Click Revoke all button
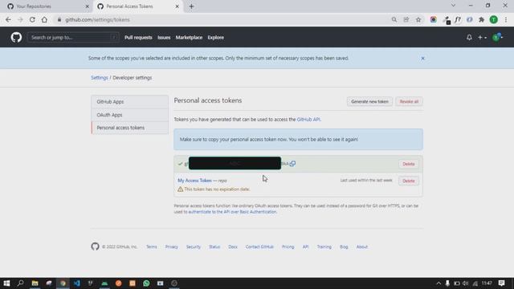514x289 pixels. tap(409, 102)
